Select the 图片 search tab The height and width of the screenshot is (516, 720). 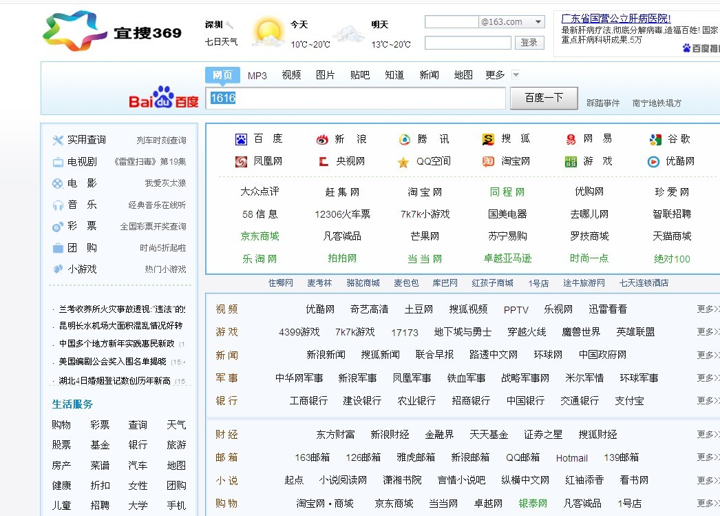coord(326,75)
